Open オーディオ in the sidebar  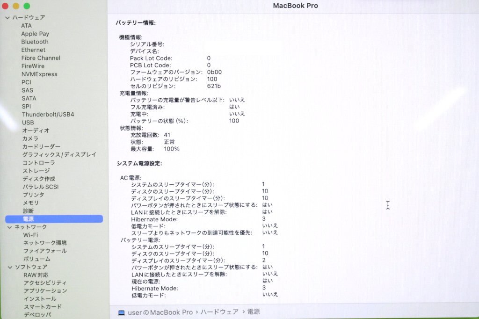click(36, 130)
